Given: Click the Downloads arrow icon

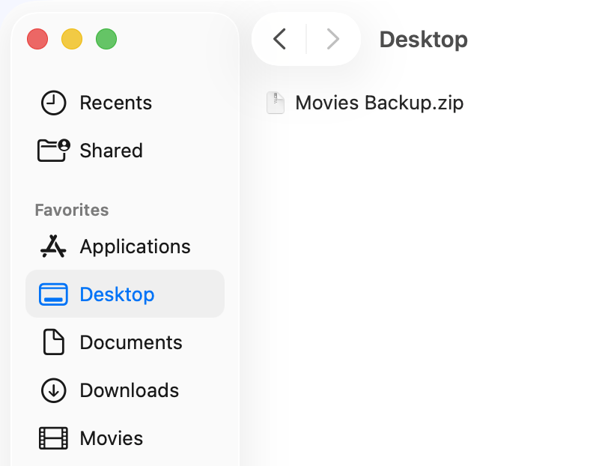Looking at the screenshot, I should (53, 390).
